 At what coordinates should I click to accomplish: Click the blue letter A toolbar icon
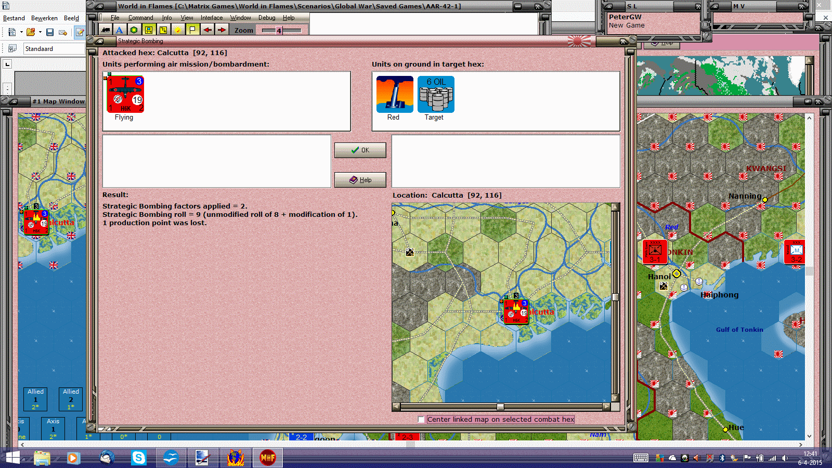(x=119, y=30)
